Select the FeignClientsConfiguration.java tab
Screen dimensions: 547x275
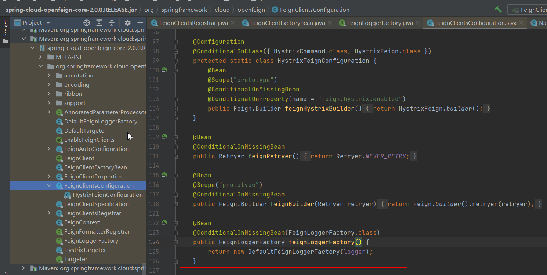coord(476,23)
